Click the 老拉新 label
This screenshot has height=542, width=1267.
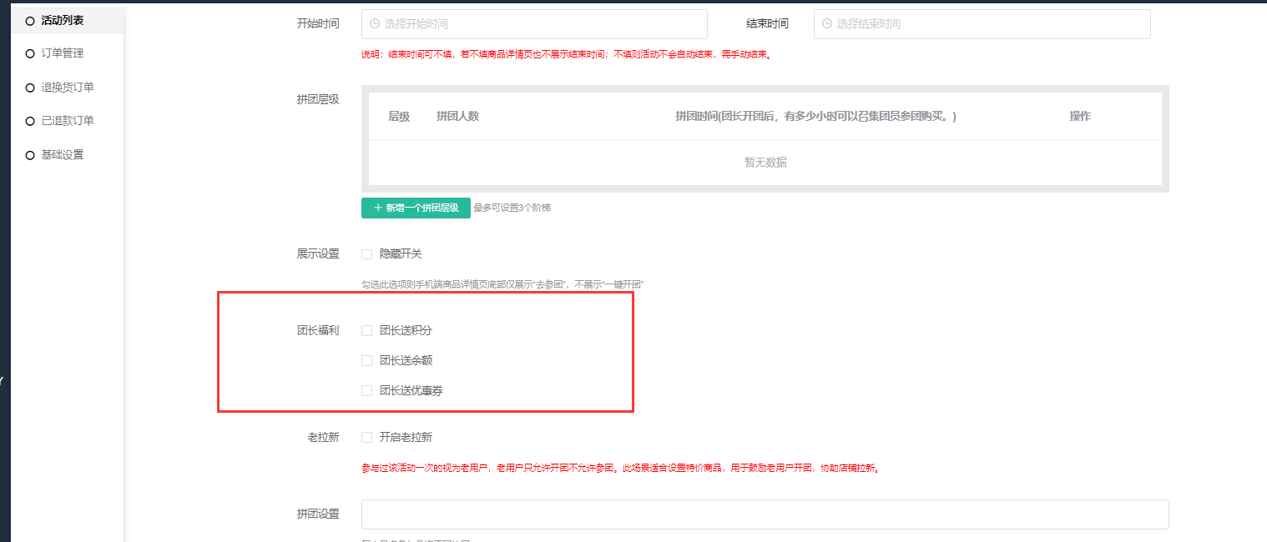[323, 437]
